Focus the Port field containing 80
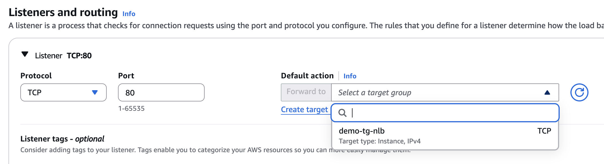This screenshot has height=164, width=604. coord(161,92)
